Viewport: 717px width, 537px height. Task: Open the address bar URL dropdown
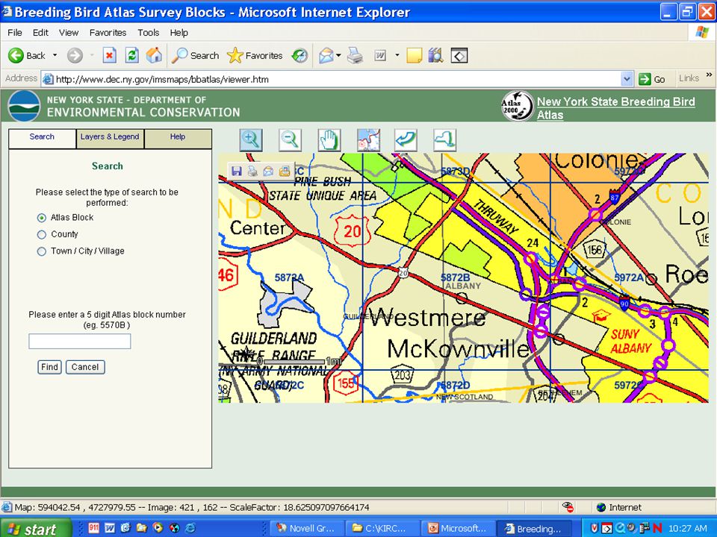coord(627,79)
